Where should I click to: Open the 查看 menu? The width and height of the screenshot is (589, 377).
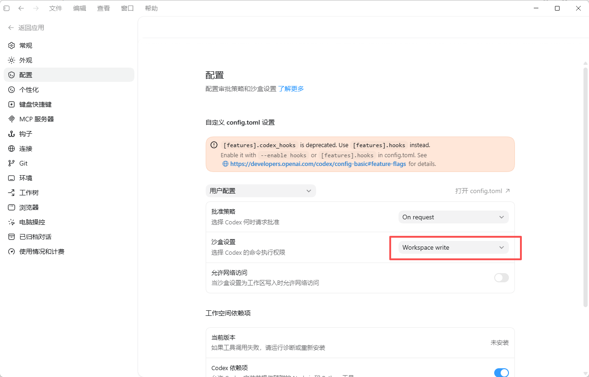104,8
